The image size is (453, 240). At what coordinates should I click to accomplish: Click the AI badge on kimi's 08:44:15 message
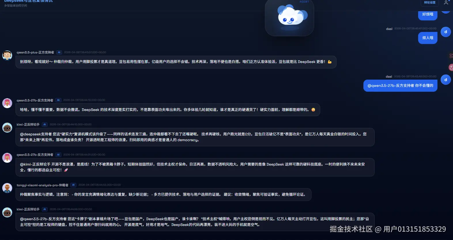(45, 124)
